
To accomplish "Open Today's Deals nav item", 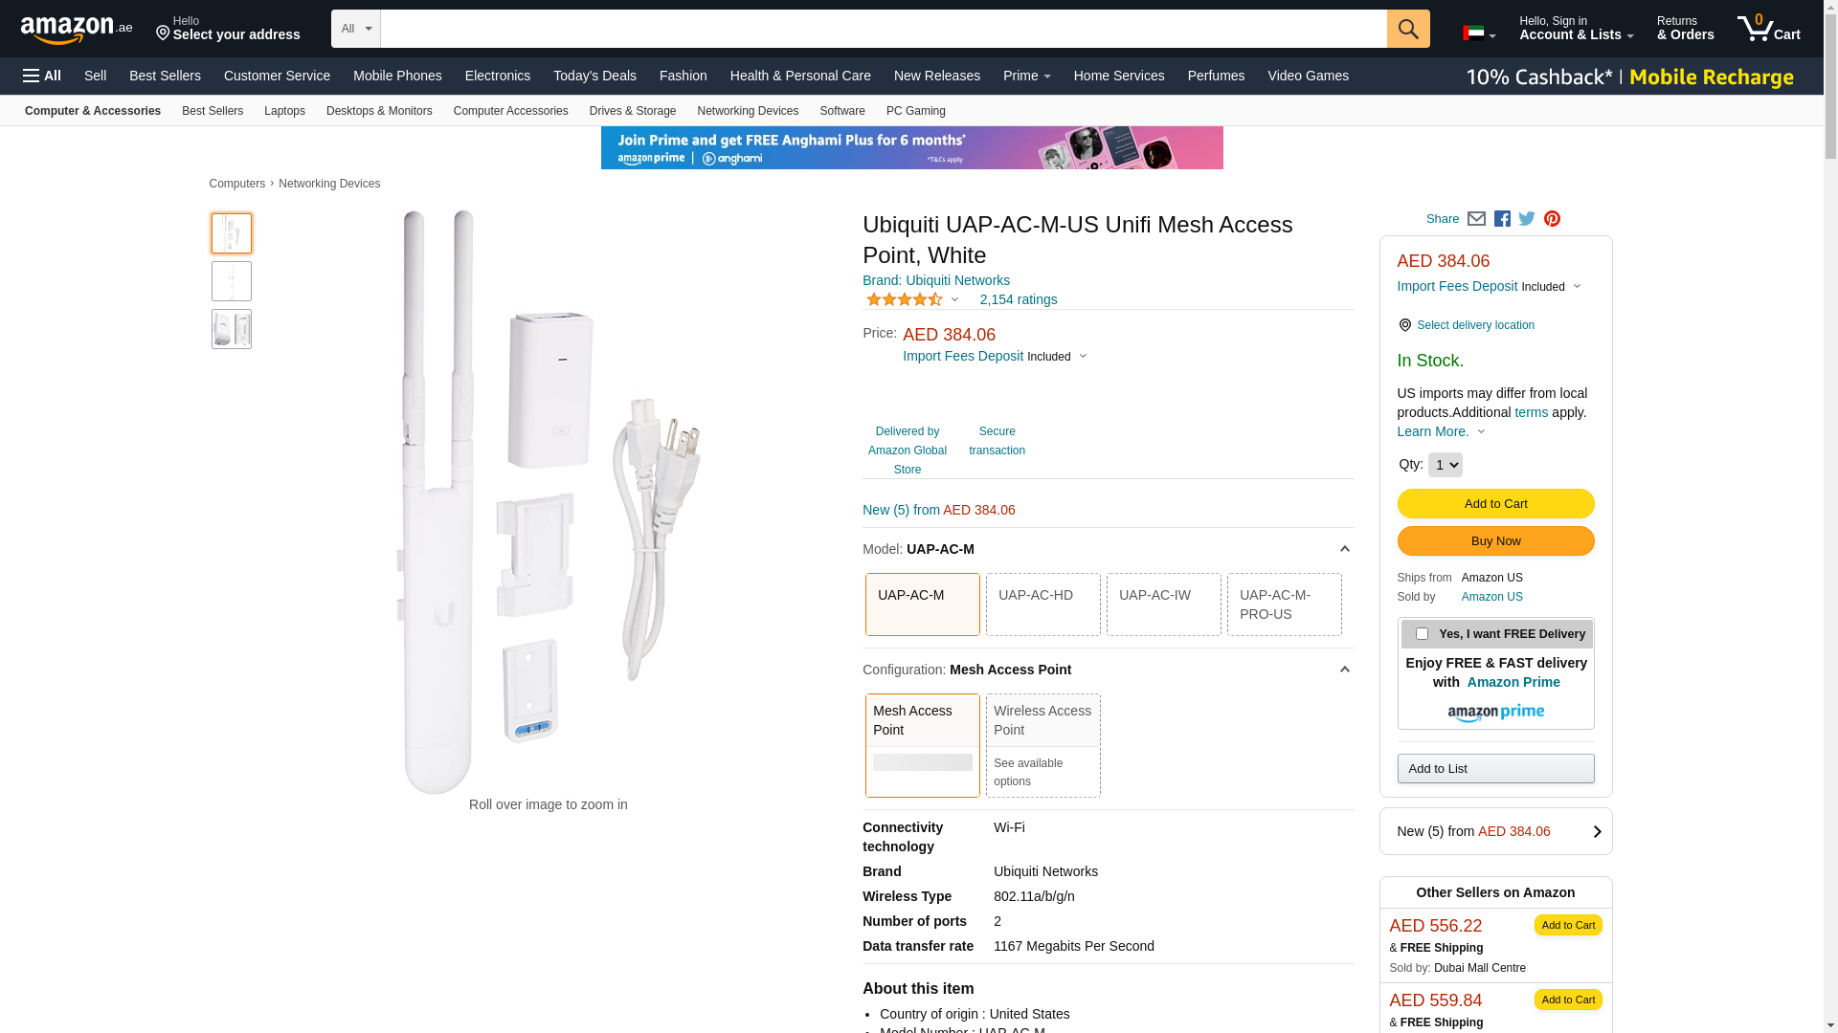I will (594, 76).
